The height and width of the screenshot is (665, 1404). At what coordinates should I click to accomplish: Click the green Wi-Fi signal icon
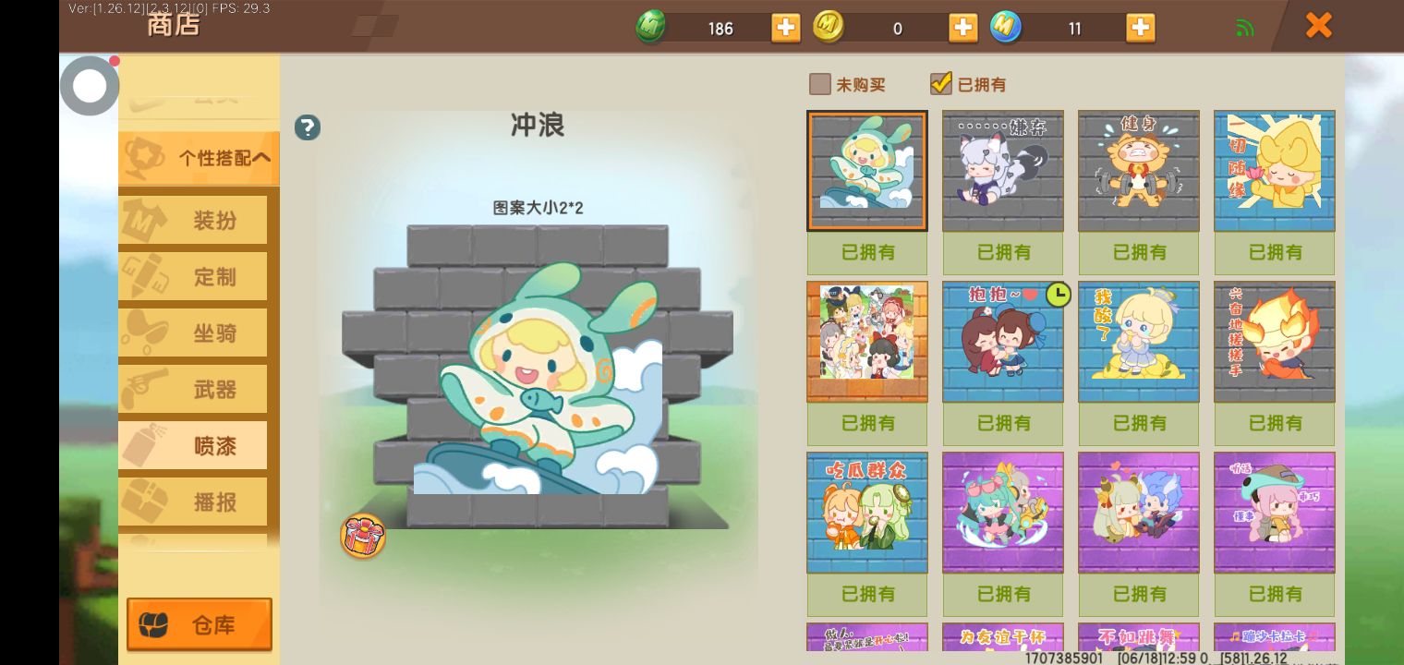[1244, 28]
